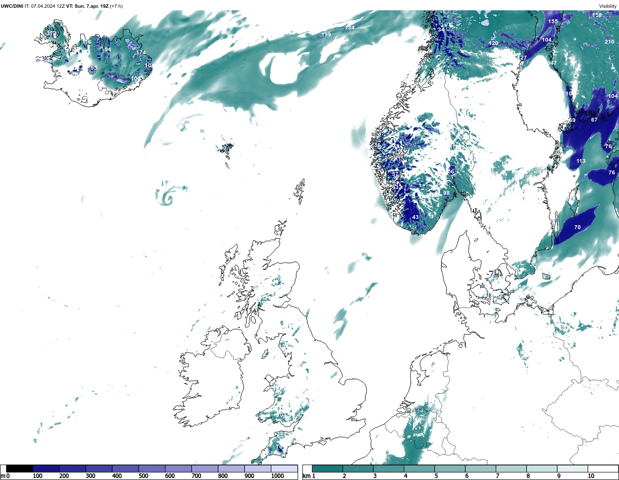Click the 400 m legend color swatch
Image resolution: width=619 pixels, height=480 pixels.
[x=126, y=469]
